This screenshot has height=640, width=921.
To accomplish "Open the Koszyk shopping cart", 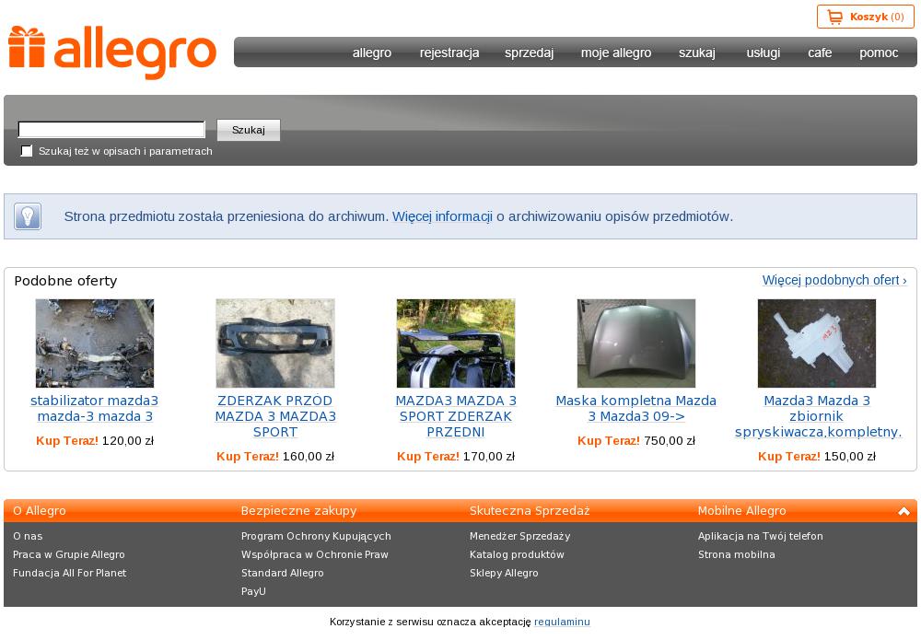I will pos(865,17).
